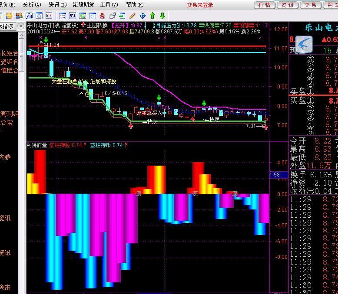Image resolution: width=338 pixels, height=294 pixels.
Task: Click the 买盘① row label
Action: click(302, 100)
